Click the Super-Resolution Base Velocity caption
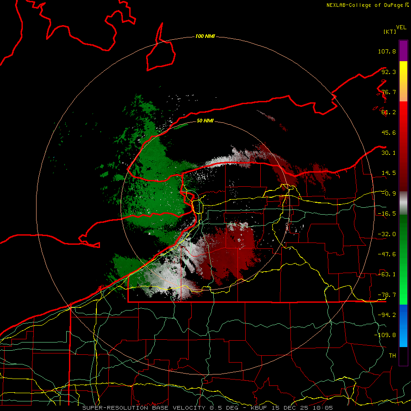 208,408
